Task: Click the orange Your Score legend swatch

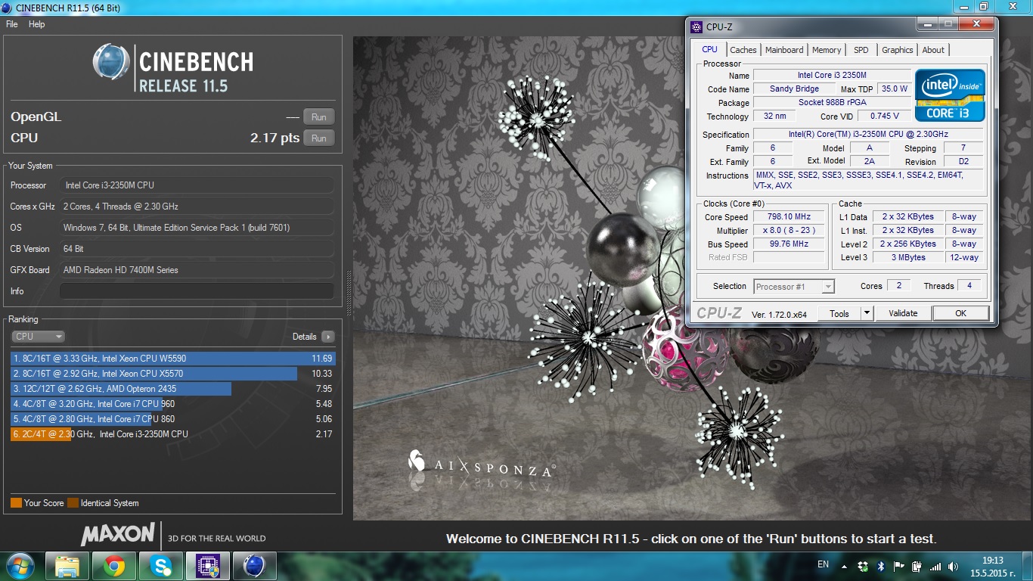Action: (16, 503)
